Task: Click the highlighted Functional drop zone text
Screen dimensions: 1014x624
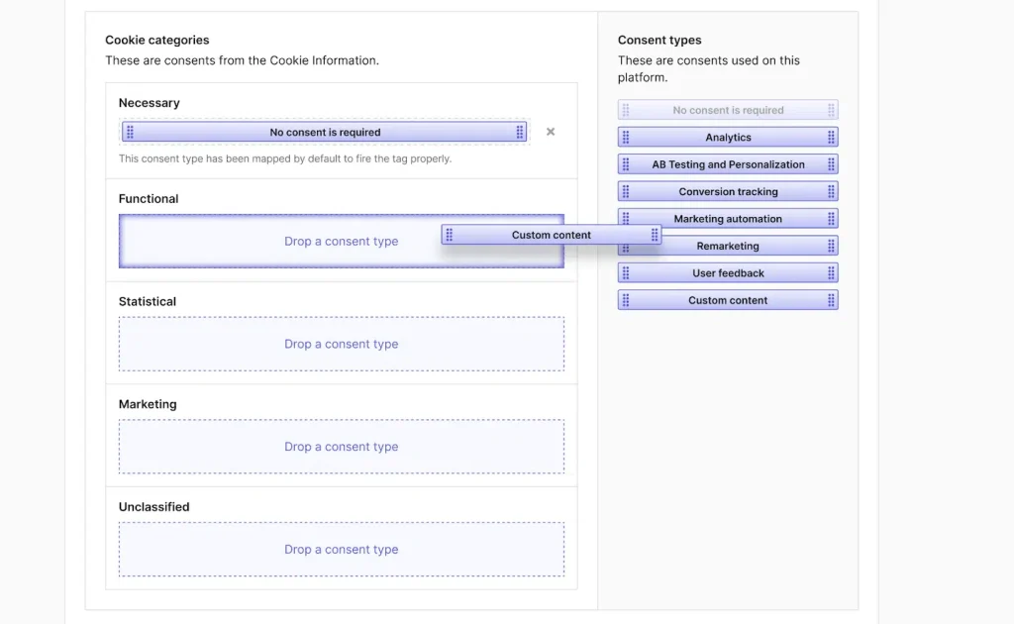Action: click(x=341, y=242)
